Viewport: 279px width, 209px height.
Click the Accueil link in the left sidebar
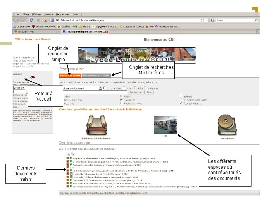(x=17, y=74)
